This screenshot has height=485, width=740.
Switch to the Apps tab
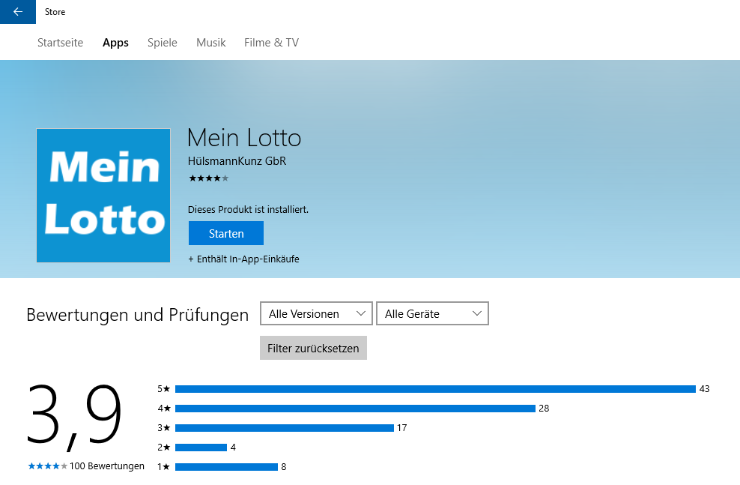click(115, 43)
